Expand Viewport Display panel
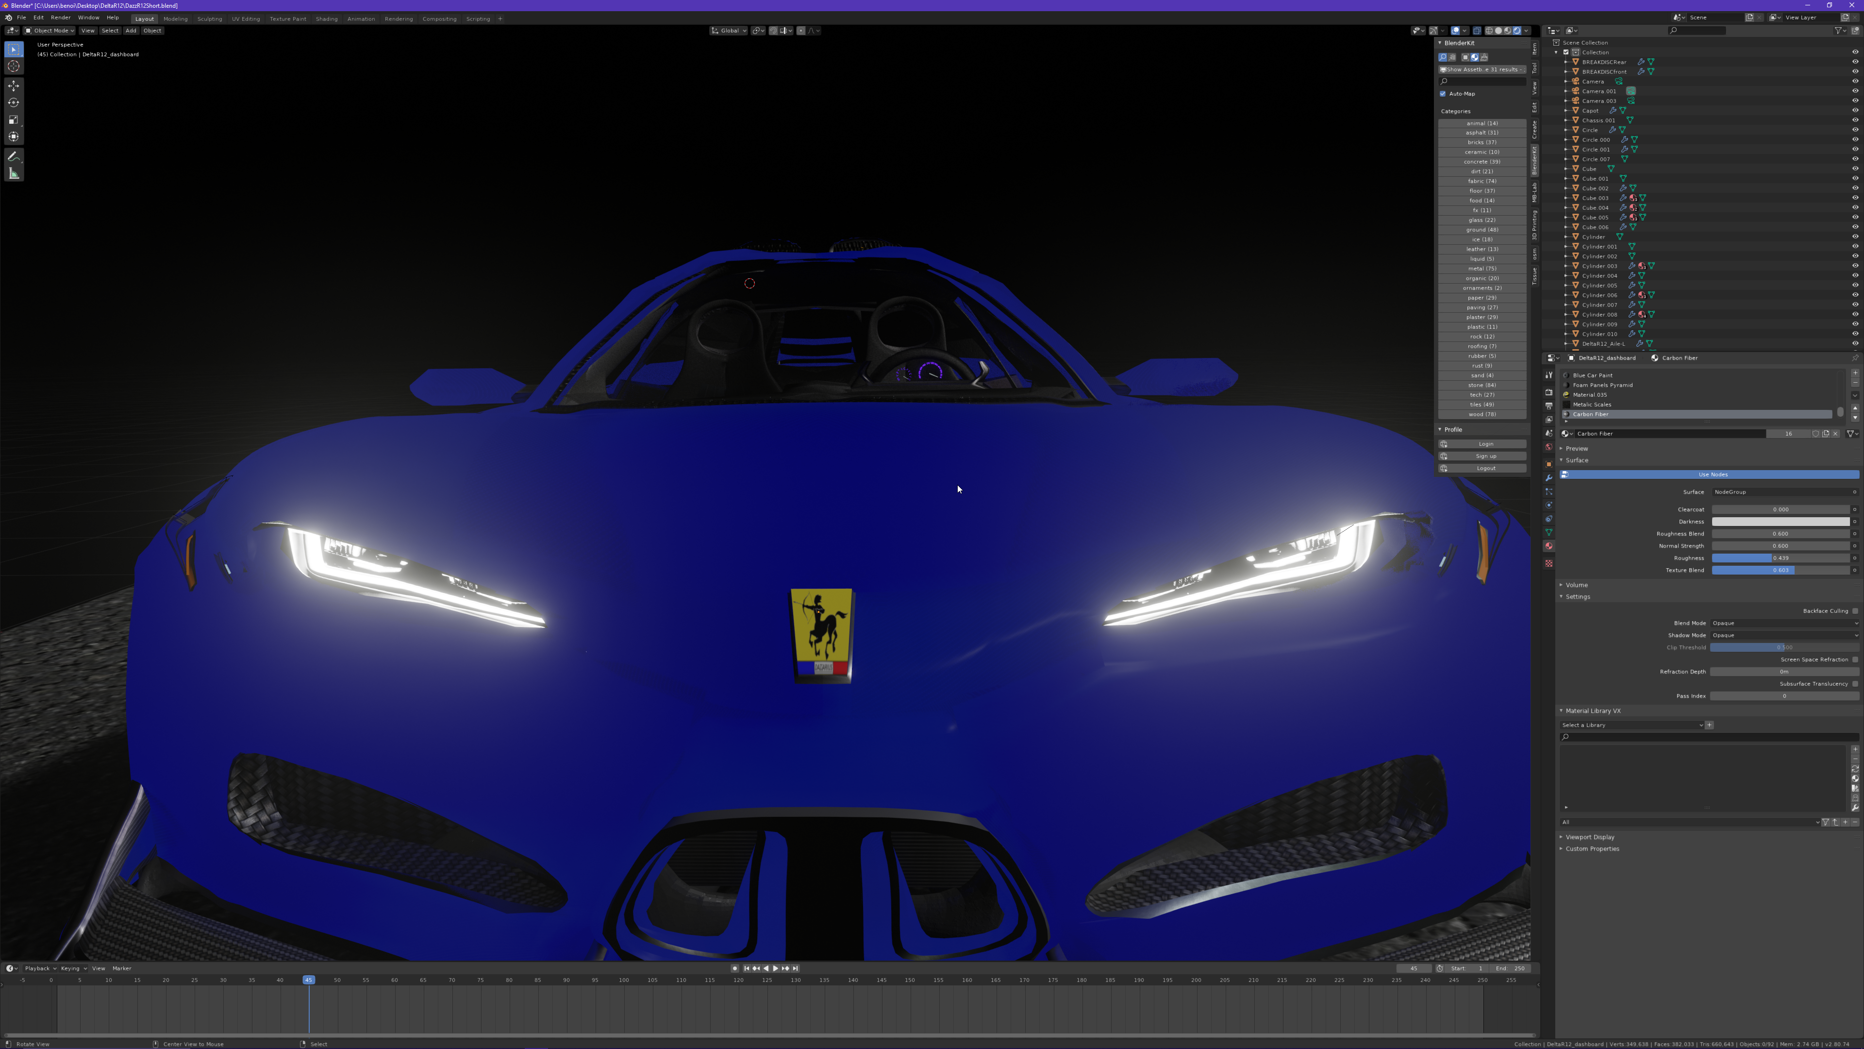 tap(1590, 837)
